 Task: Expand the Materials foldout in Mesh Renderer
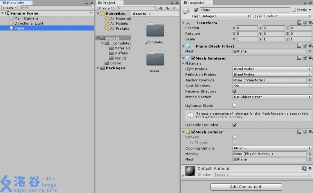183,63
